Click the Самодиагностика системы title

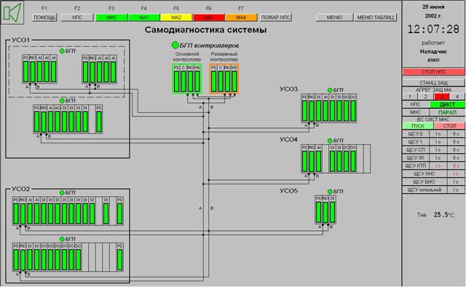point(205,30)
